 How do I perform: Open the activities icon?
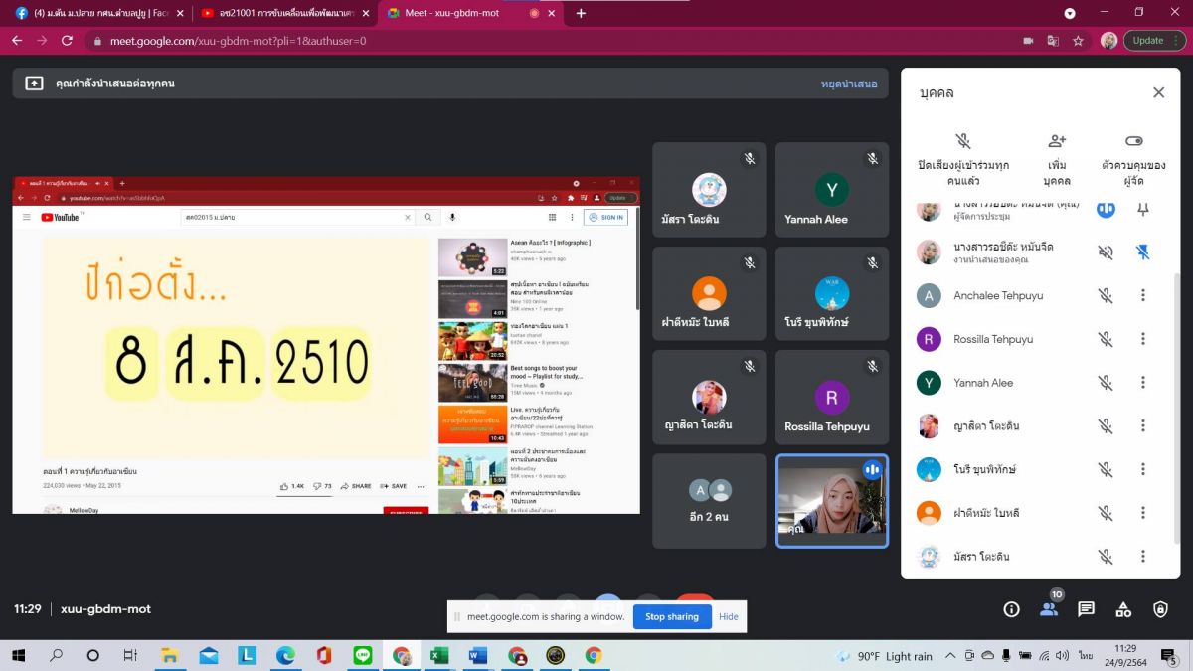coord(1123,609)
